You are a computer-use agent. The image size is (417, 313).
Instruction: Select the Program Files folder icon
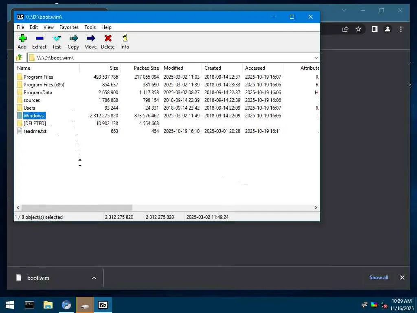coord(20,77)
